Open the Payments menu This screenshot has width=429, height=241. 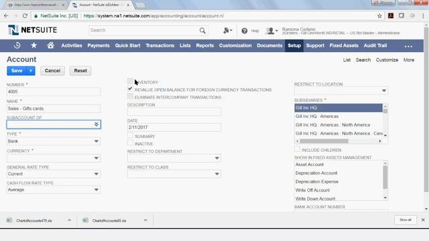[99, 46]
